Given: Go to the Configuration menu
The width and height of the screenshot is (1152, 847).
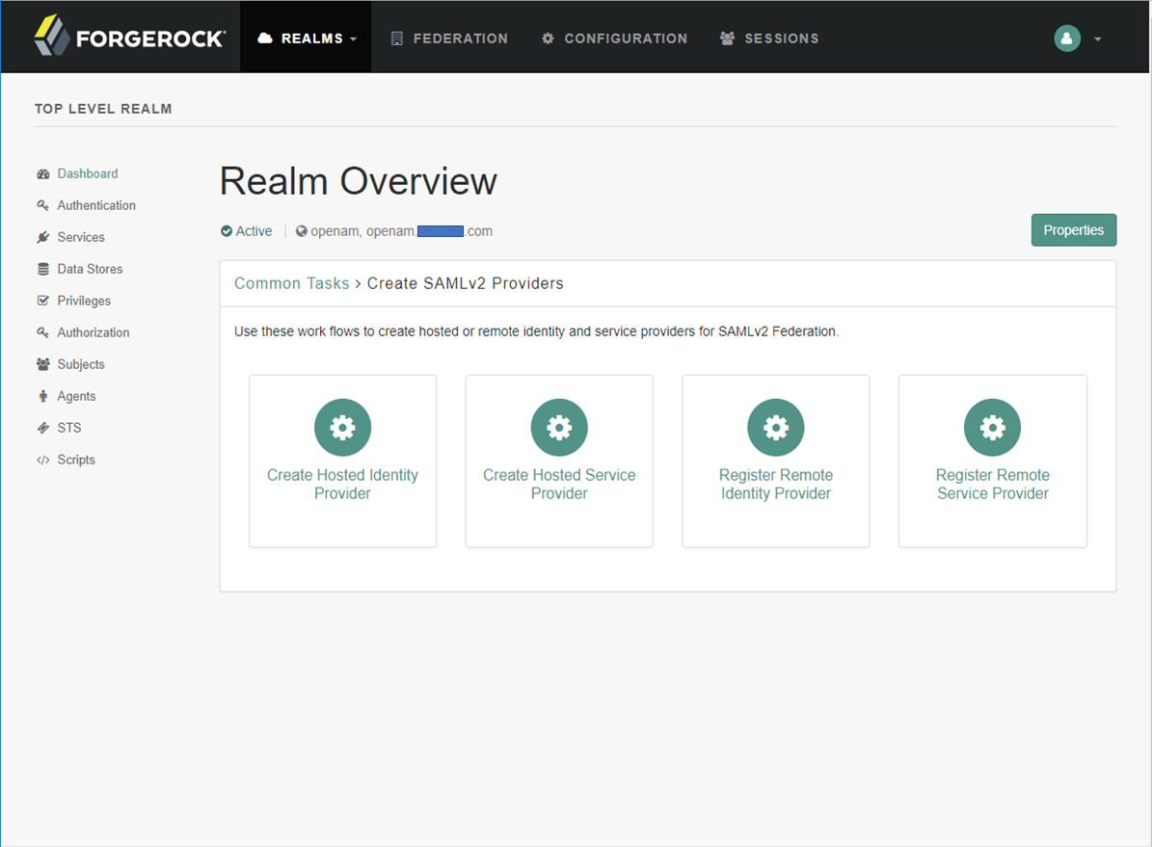Looking at the screenshot, I should click(614, 39).
